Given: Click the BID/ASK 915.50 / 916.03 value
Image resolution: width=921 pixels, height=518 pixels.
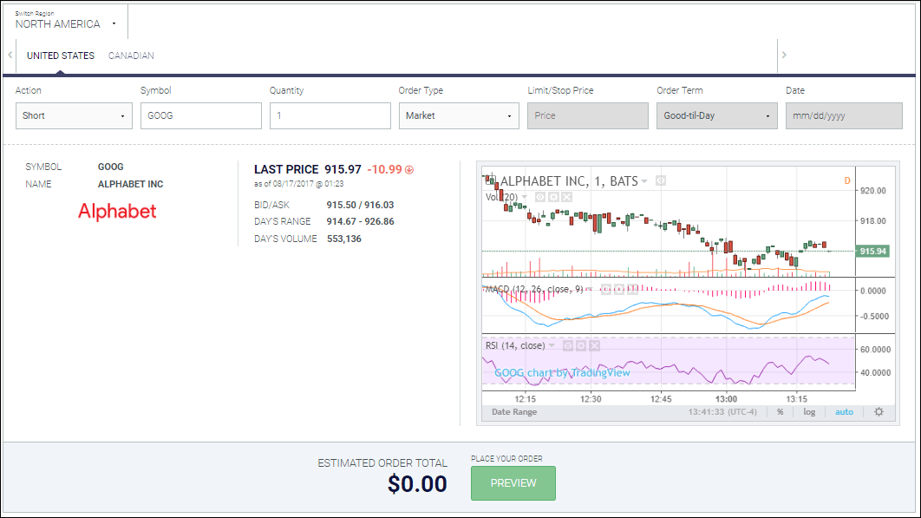Looking at the screenshot, I should tap(360, 205).
